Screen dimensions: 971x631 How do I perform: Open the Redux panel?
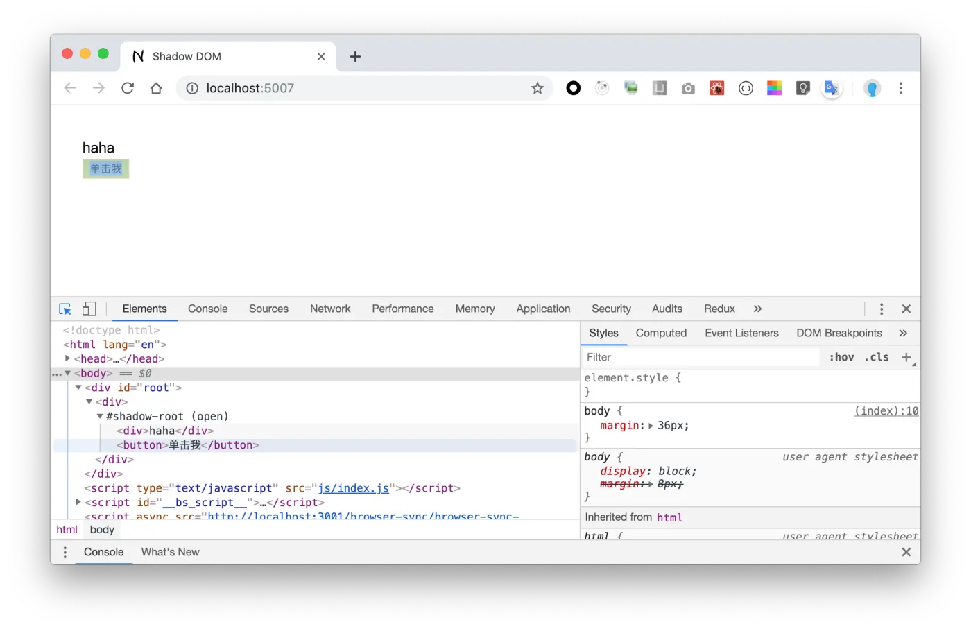(x=719, y=309)
